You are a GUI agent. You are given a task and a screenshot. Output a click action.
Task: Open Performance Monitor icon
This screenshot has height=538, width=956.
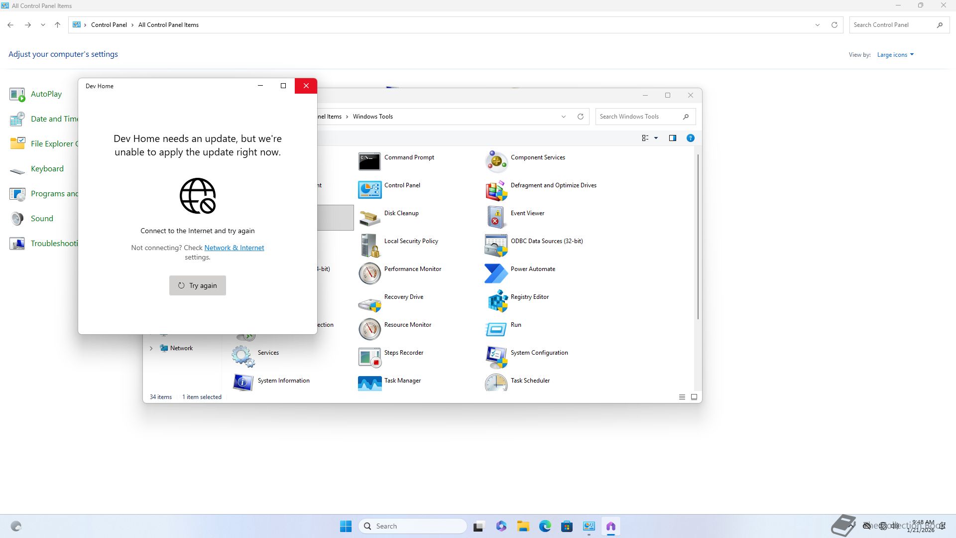pos(369,273)
